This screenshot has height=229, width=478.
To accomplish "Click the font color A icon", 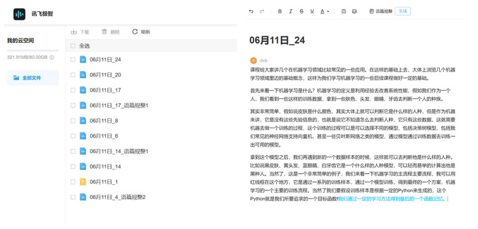I will tap(322, 11).
